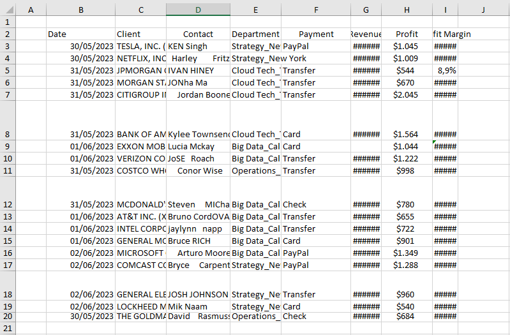Select the $1.288 profit cell

[407, 265]
